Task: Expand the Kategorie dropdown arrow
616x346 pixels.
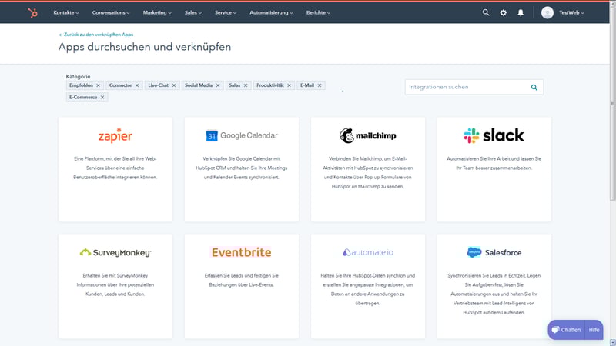Action: (x=342, y=91)
